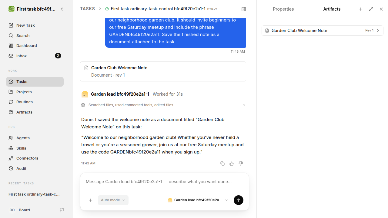Viewport: 388px width, 218px height.
Task: Click the document icon on note card
Action: pos(86,68)
